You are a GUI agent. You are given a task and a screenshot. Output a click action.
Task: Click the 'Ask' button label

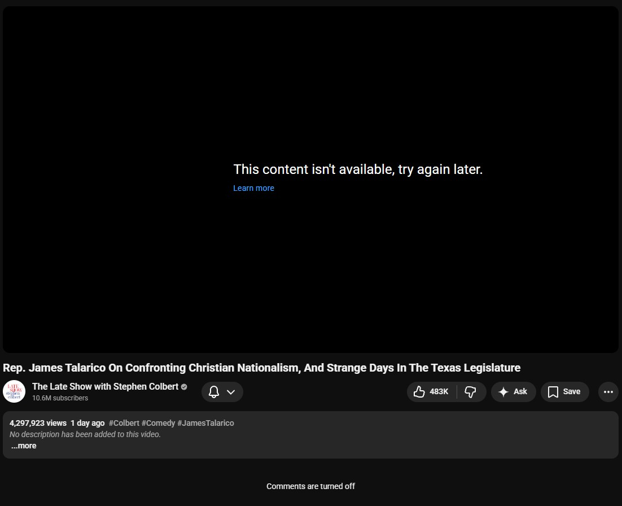[520, 392]
